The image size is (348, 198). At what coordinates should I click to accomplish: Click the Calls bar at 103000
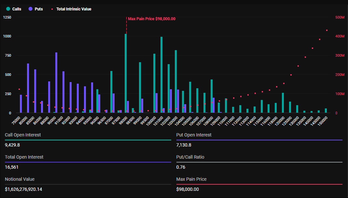point(176,82)
